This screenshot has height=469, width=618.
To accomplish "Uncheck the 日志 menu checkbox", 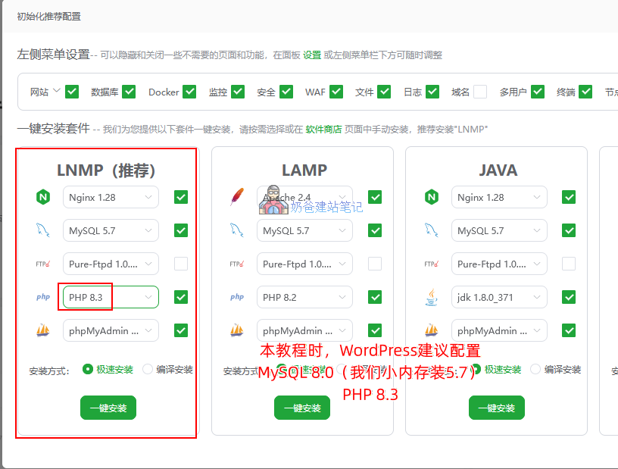I will pos(432,92).
